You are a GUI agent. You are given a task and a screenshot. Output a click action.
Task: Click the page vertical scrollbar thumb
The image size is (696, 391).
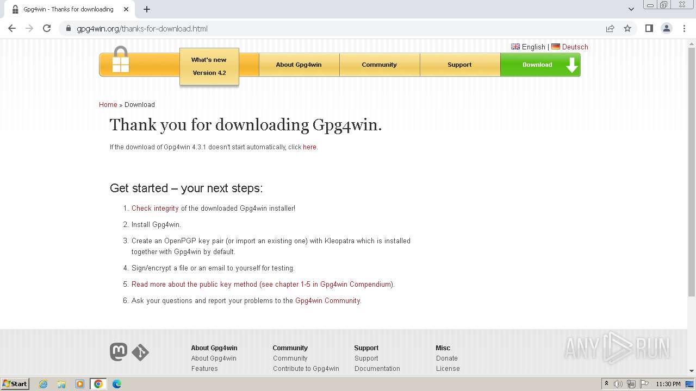tap(692, 171)
